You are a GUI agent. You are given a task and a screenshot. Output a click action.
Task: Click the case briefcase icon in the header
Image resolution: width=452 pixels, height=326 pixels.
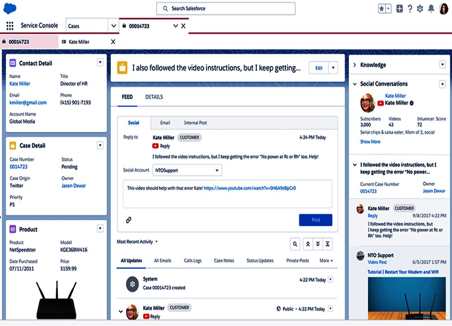click(x=122, y=67)
